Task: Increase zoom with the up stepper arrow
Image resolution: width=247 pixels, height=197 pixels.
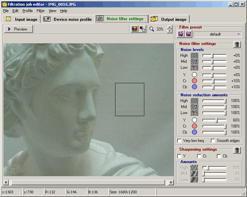Action: point(169,27)
